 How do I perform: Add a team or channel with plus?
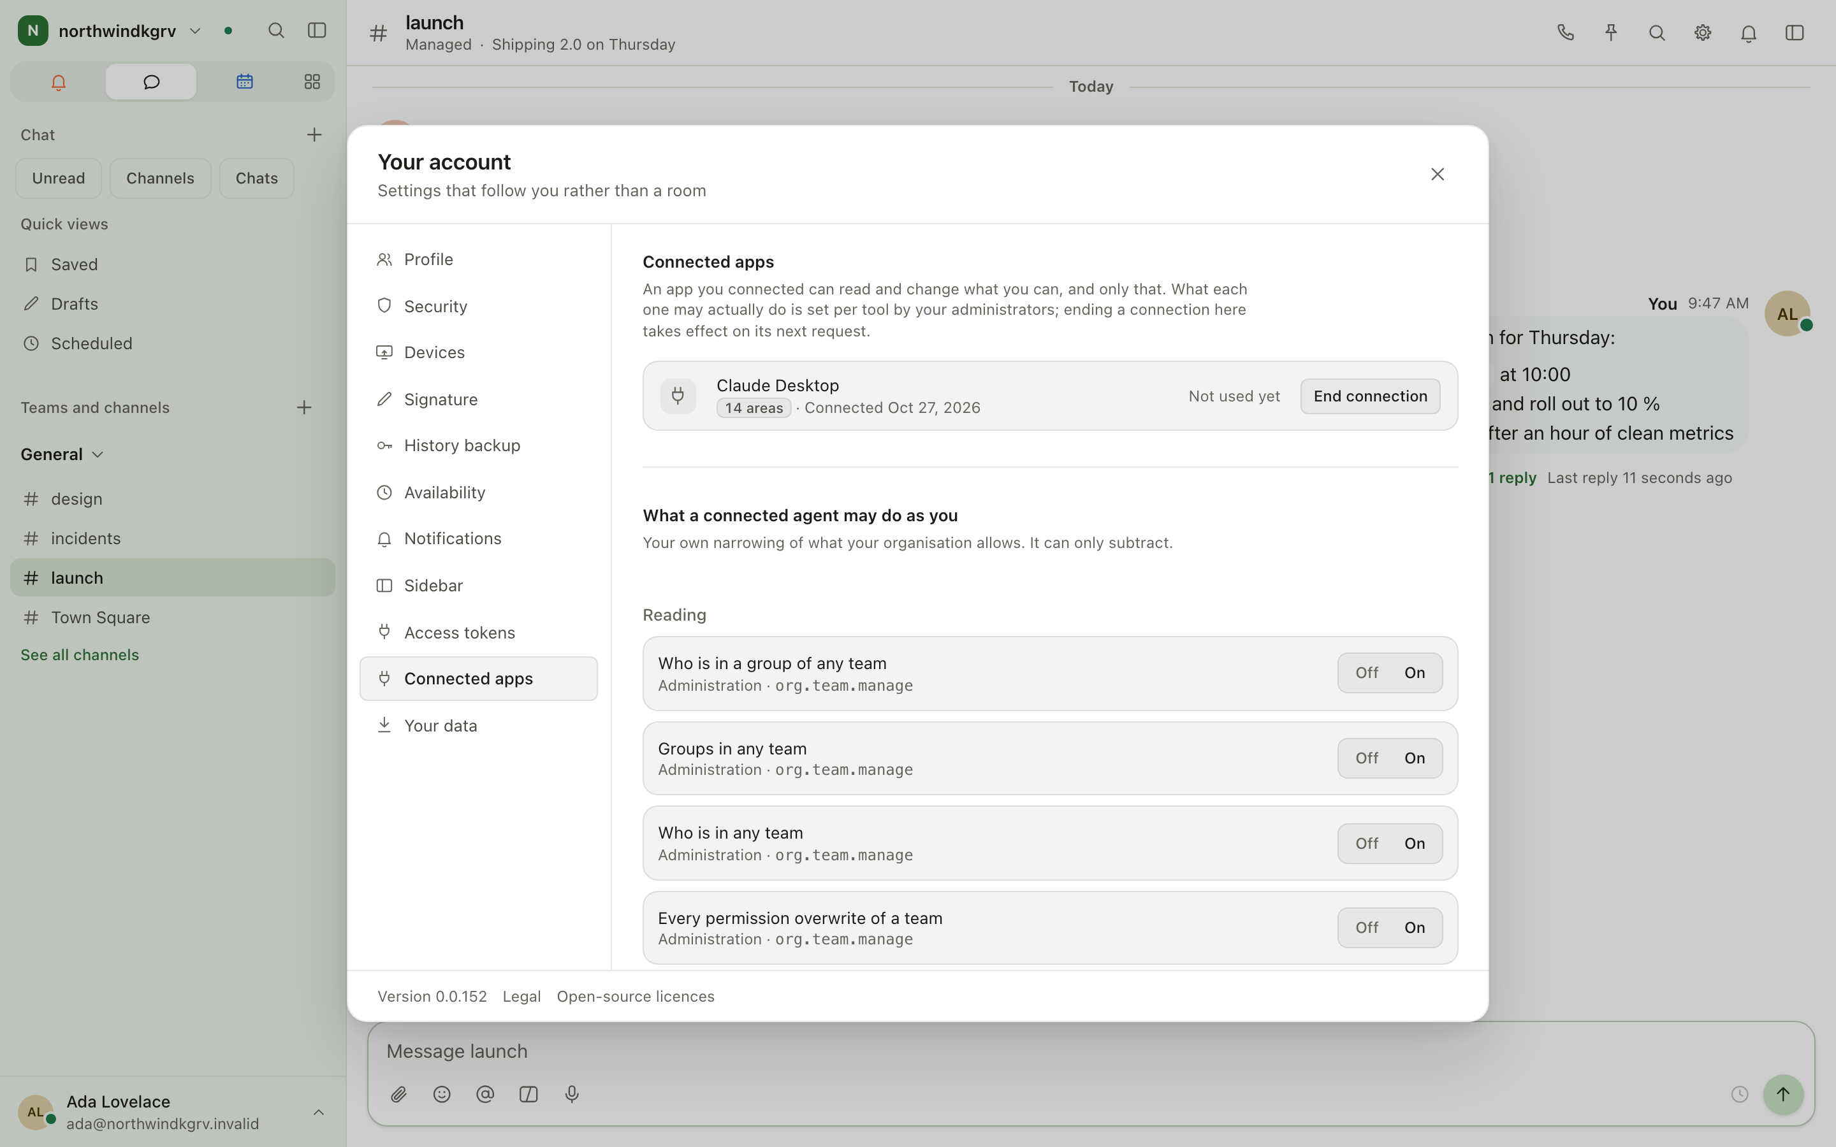[x=304, y=408]
